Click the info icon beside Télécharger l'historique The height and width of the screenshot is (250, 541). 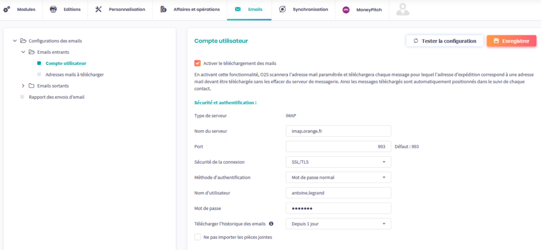(x=271, y=224)
